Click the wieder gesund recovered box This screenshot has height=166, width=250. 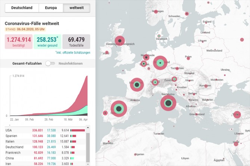(x=47, y=41)
